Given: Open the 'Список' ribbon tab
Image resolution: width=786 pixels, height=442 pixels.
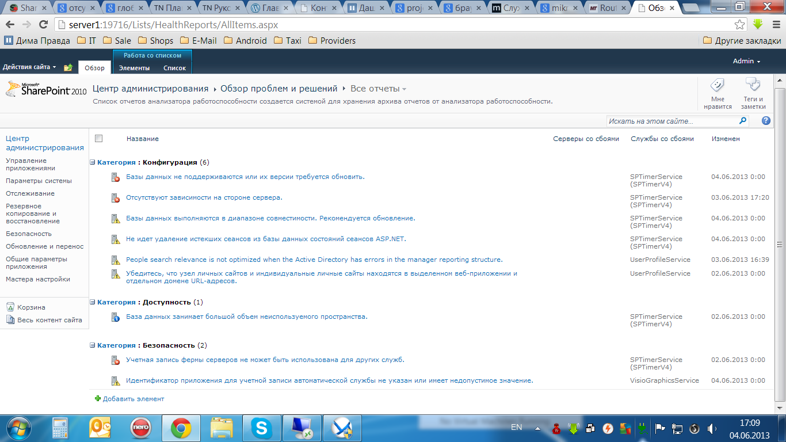Looking at the screenshot, I should [174, 68].
